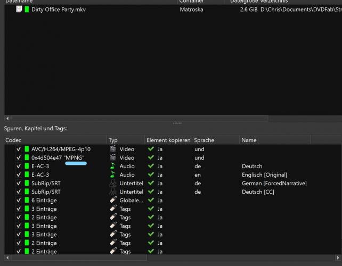
Task: Toggle the checkbox of the first SubRip/SRT track
Action: click(19, 184)
